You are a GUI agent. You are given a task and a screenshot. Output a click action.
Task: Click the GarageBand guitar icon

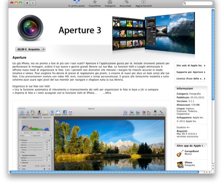[180, 153]
